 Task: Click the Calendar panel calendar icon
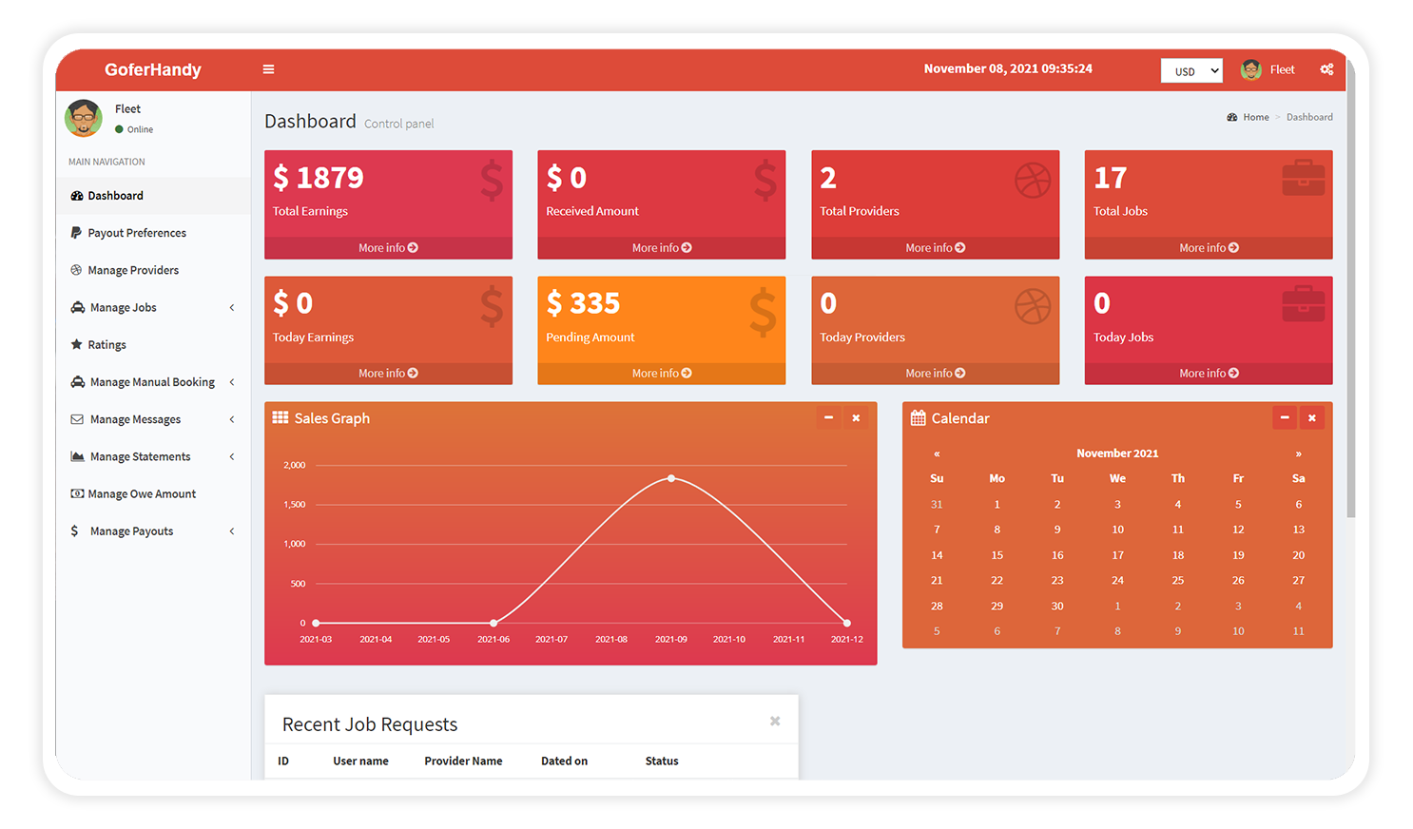click(x=918, y=418)
